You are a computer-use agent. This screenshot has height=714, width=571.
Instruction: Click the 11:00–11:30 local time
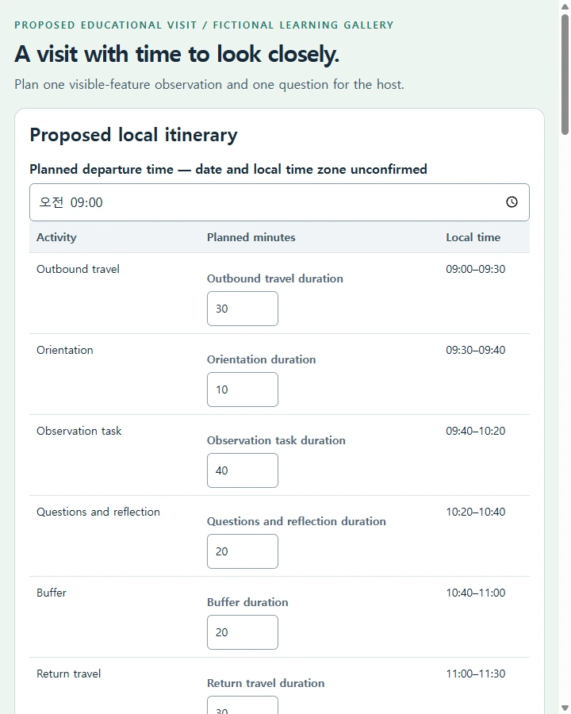pos(475,674)
